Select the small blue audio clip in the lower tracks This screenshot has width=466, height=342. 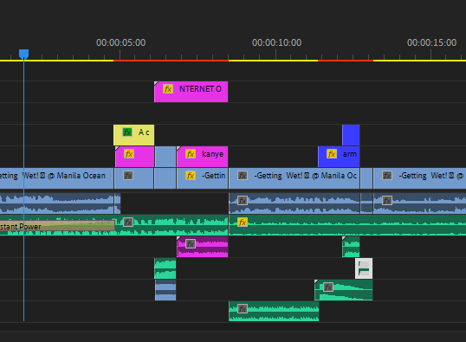pyautogui.click(x=165, y=290)
